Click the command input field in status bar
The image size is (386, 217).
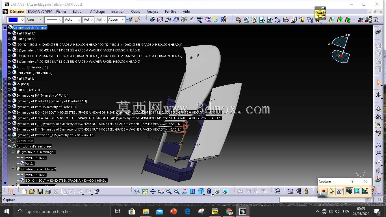click(321, 200)
